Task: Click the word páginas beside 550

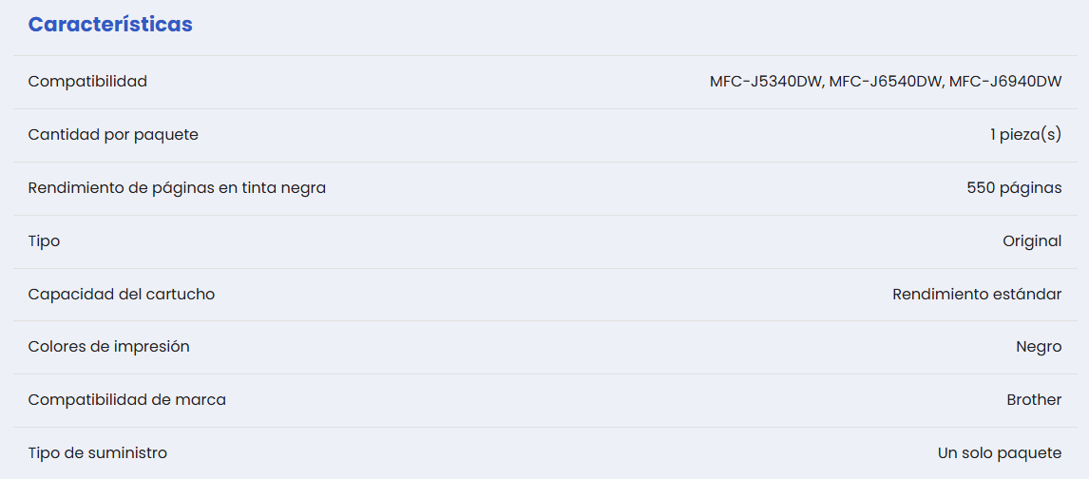Action: click(x=1030, y=188)
